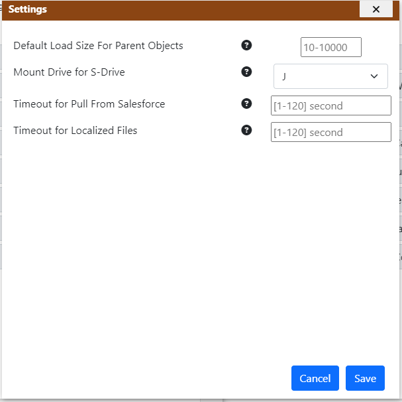Screen dimensions: 402x402
Task: Click the 'Timeout for Localized Files' label
Action: pyautogui.click(x=75, y=131)
